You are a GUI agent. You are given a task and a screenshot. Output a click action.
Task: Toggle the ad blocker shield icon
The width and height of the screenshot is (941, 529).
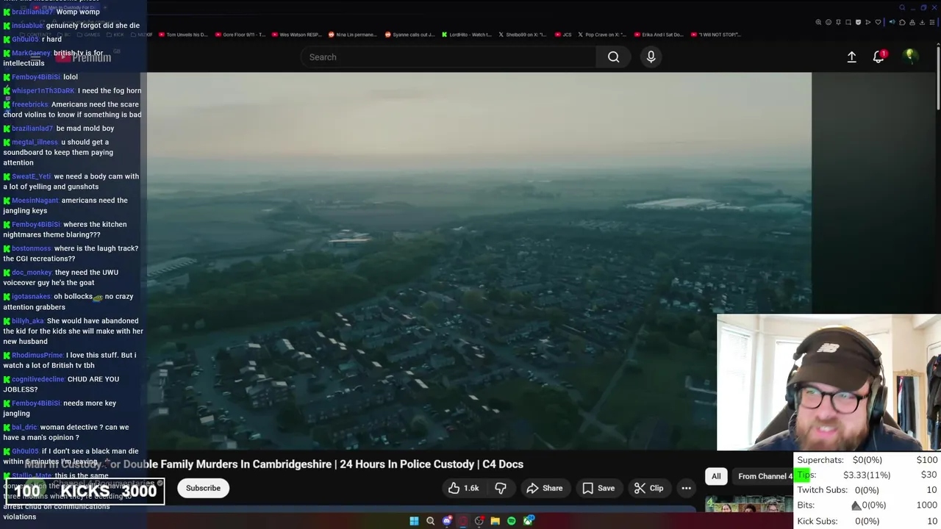858,22
